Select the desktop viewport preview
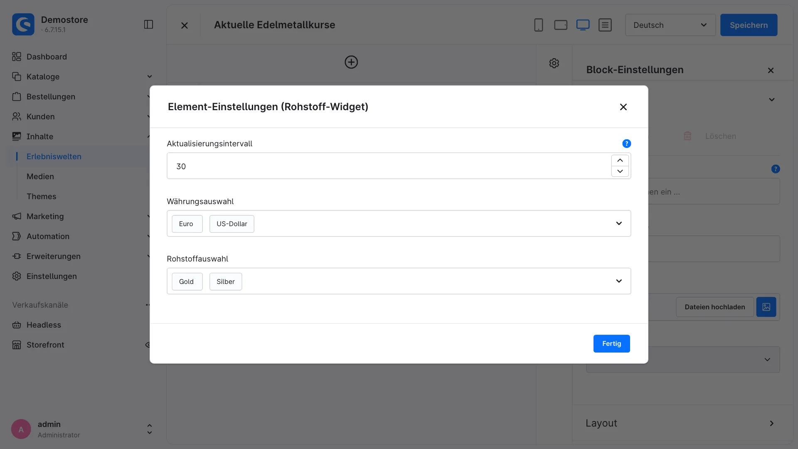 coord(583,25)
